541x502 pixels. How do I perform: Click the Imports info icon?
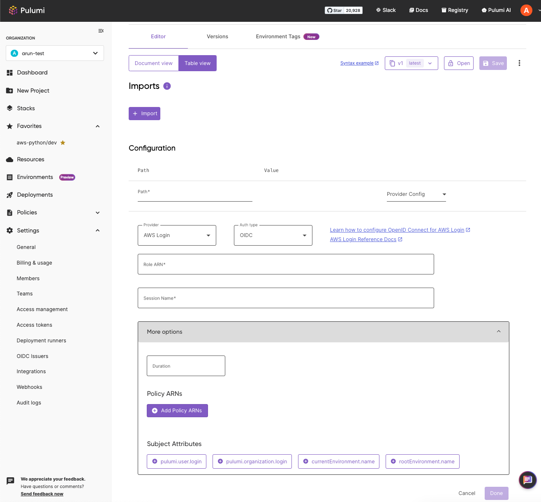tap(167, 86)
